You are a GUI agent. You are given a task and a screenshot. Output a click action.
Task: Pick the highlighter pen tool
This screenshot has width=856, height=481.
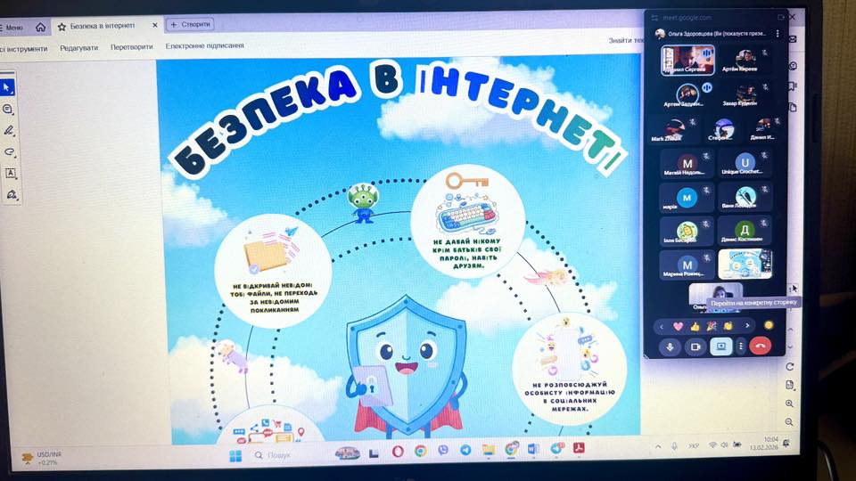point(10,130)
